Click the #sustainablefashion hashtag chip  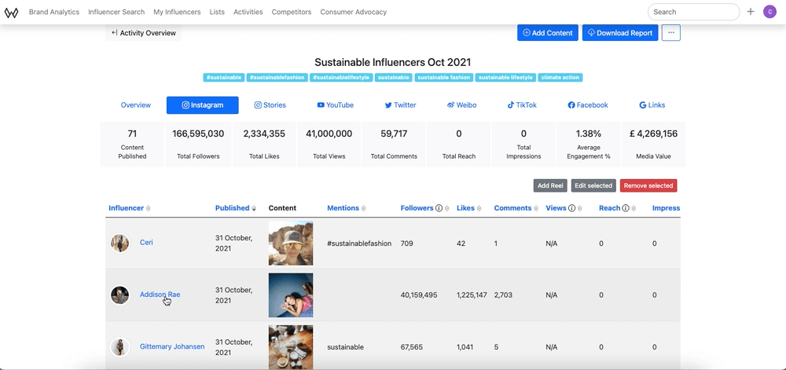point(277,78)
